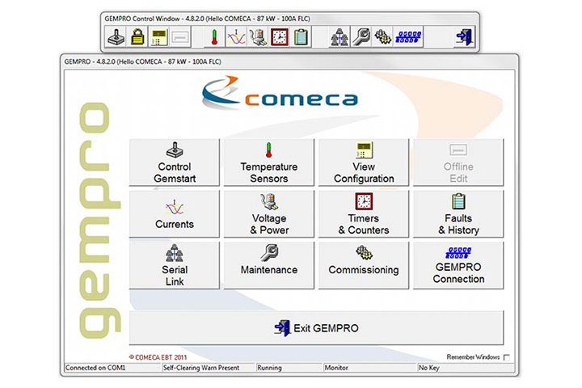The height and width of the screenshot is (388, 582).
Task: Open Serial Link button
Action: coord(175,265)
